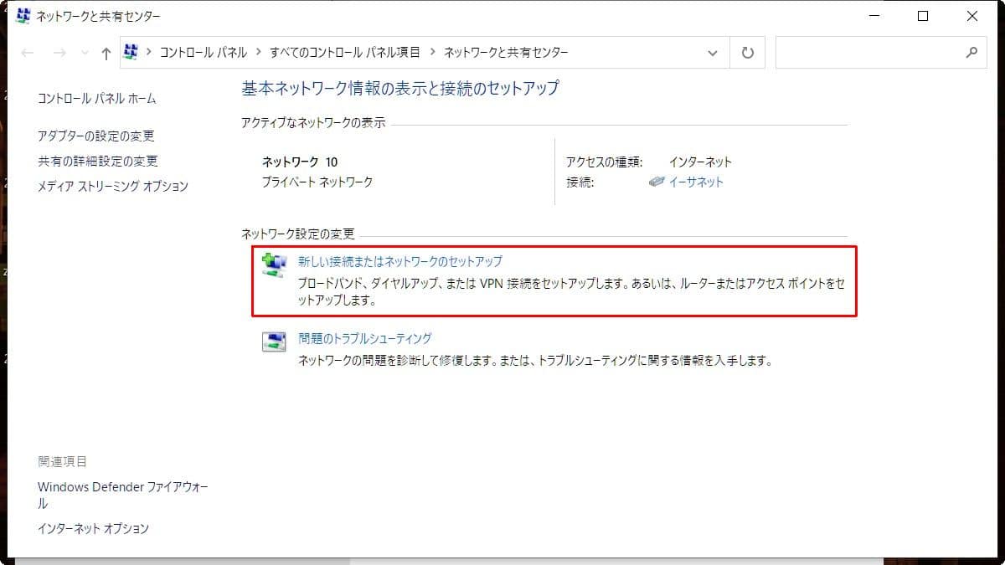Screen dimensions: 1005x565
Task: Expand chevron after コントロール パネル breadcrumb
Action: 258,52
